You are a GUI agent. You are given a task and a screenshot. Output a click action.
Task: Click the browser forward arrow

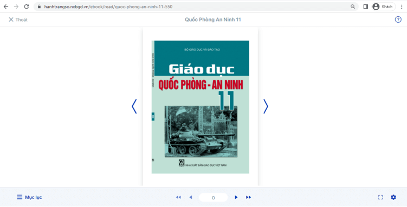coord(16,6)
